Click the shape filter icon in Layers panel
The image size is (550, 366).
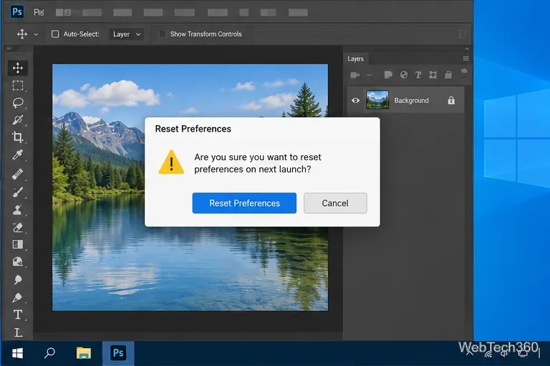click(x=388, y=74)
